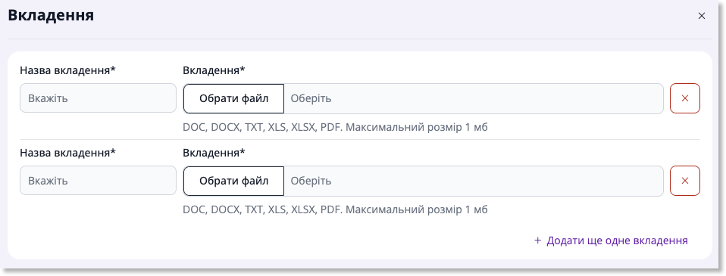Click the first Обрати файл button

[234, 98]
